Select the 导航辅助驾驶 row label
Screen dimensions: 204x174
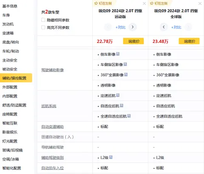(52, 147)
